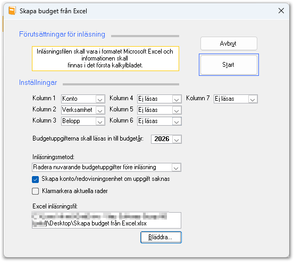Image resolution: width=294 pixels, height=262 pixels.
Task: Open Bläddra to choose a file
Action: click(161, 237)
